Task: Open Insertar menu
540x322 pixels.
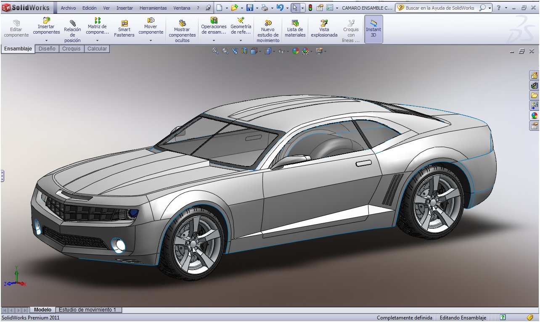Action: point(124,8)
